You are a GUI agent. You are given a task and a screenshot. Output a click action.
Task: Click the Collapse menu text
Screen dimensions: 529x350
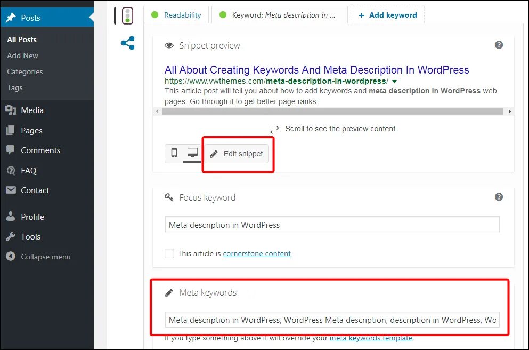click(x=45, y=257)
